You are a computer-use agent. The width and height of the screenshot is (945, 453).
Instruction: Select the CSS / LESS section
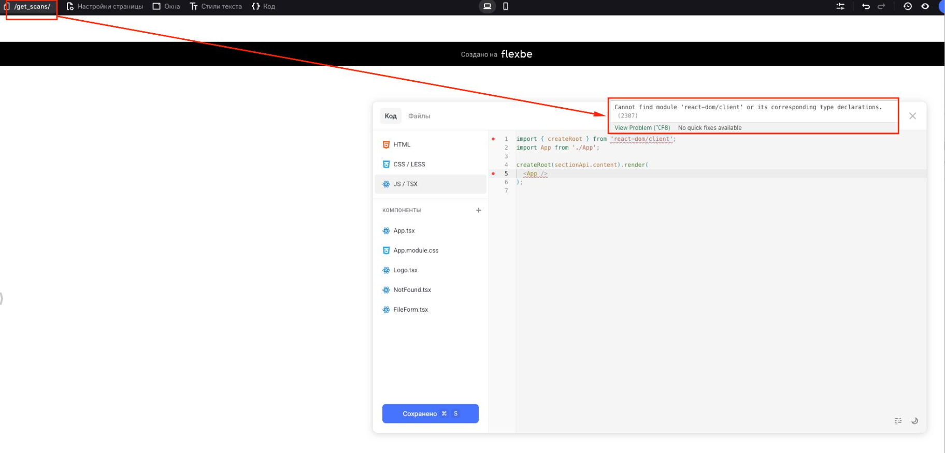coord(409,164)
